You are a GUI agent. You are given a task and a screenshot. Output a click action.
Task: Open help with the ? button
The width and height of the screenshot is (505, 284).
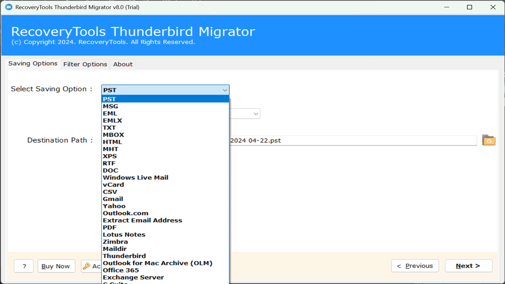point(24,266)
